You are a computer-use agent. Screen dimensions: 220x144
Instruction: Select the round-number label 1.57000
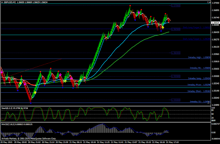coord(176,6)
